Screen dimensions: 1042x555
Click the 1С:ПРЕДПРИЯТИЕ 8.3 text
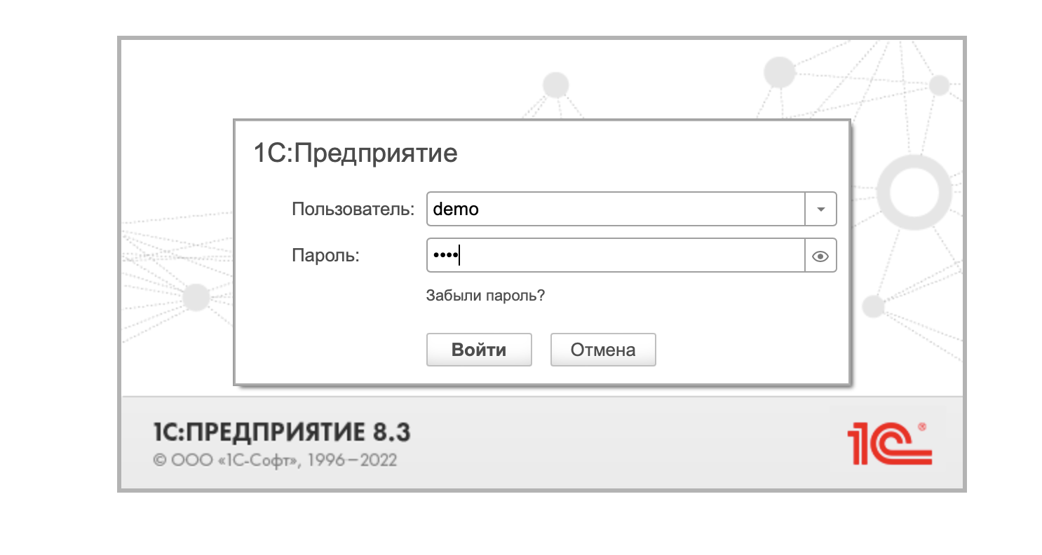[x=281, y=432]
